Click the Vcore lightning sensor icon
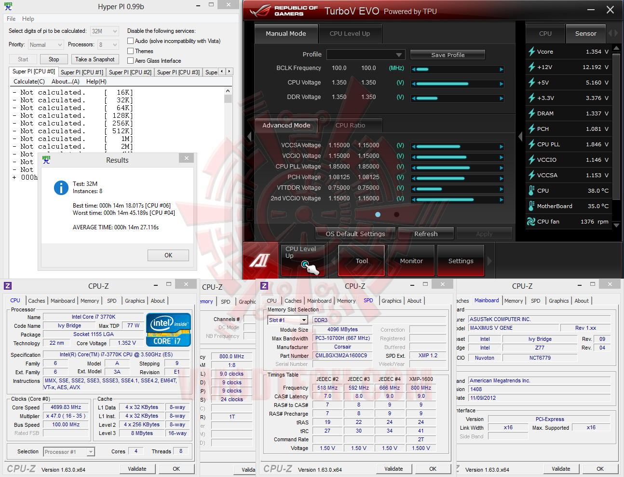624x477 pixels. [x=531, y=52]
